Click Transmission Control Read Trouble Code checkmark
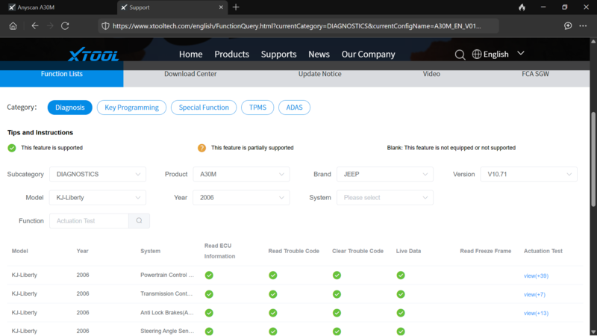 pyautogui.click(x=273, y=294)
